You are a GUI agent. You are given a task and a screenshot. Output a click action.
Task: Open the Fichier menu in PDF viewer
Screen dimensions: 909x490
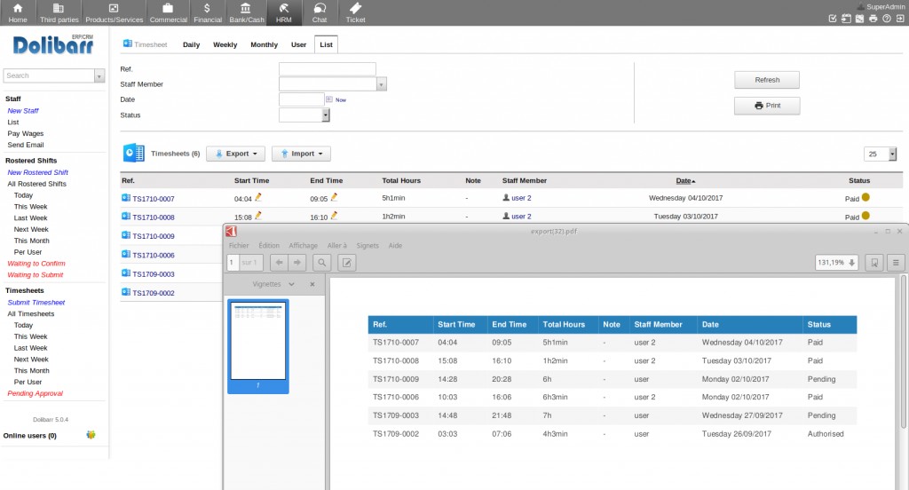239,245
